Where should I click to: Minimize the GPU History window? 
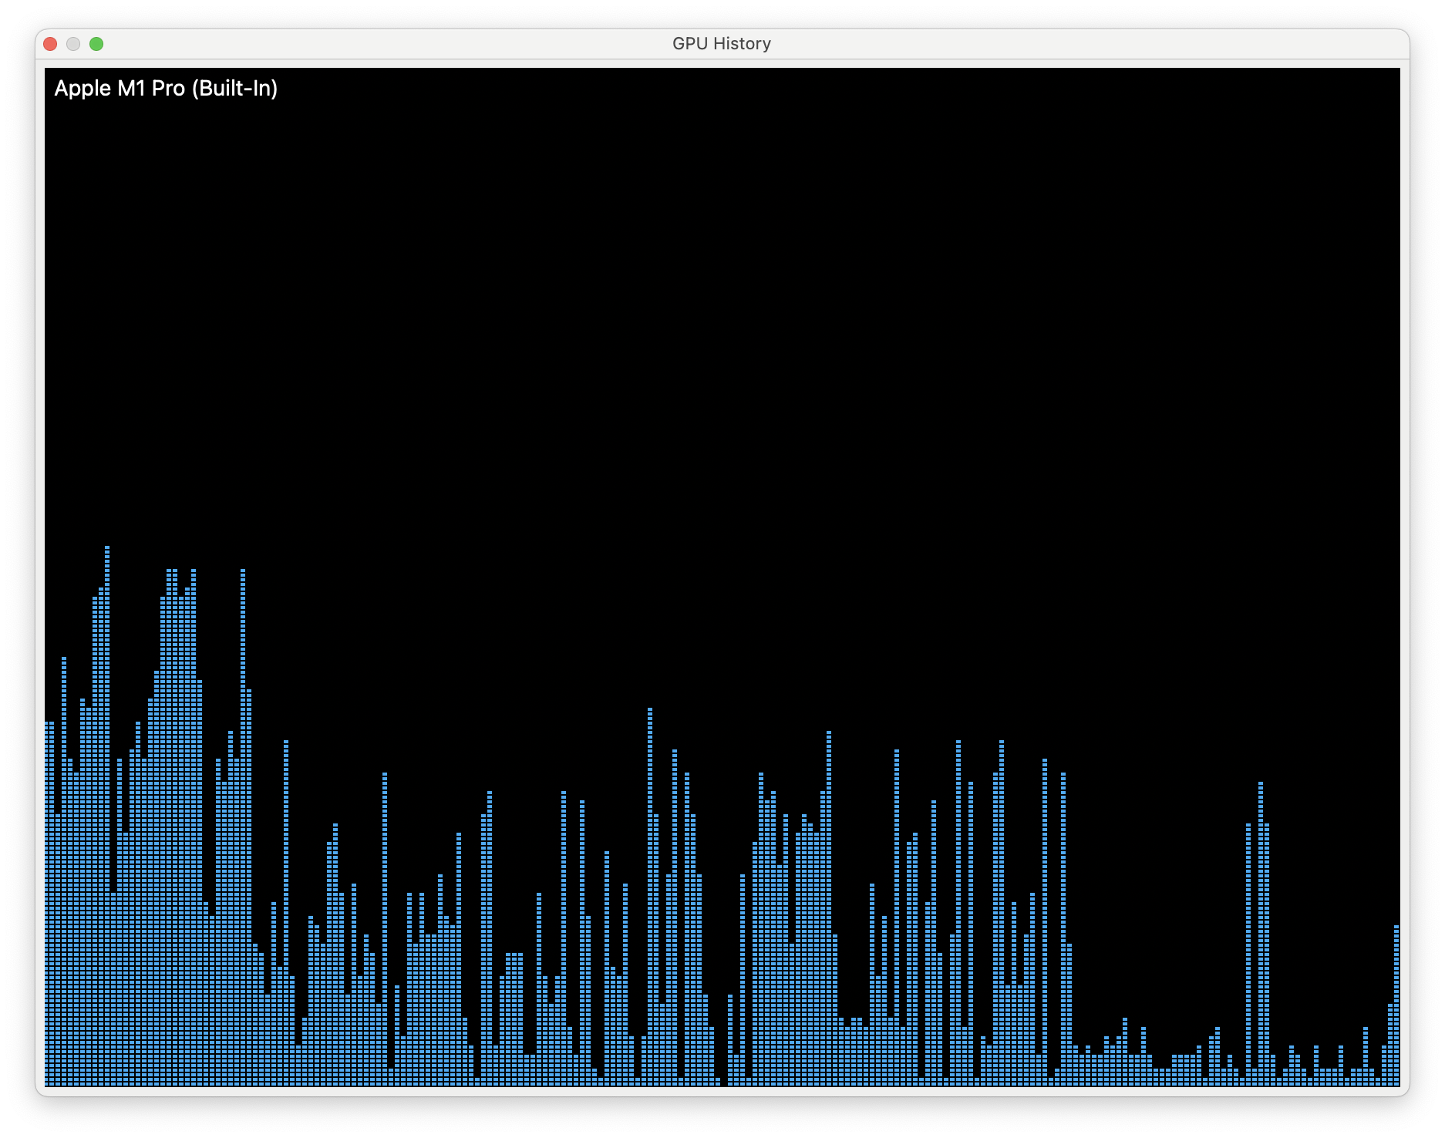(74, 44)
